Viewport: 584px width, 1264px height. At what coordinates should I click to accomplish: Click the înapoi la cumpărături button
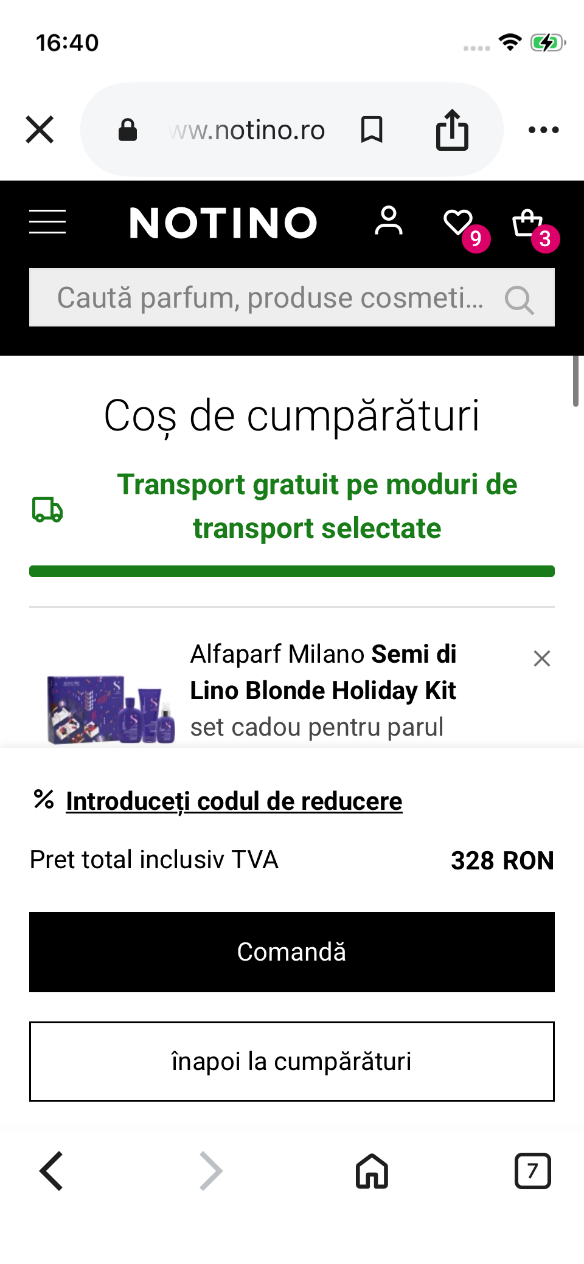point(292,1062)
